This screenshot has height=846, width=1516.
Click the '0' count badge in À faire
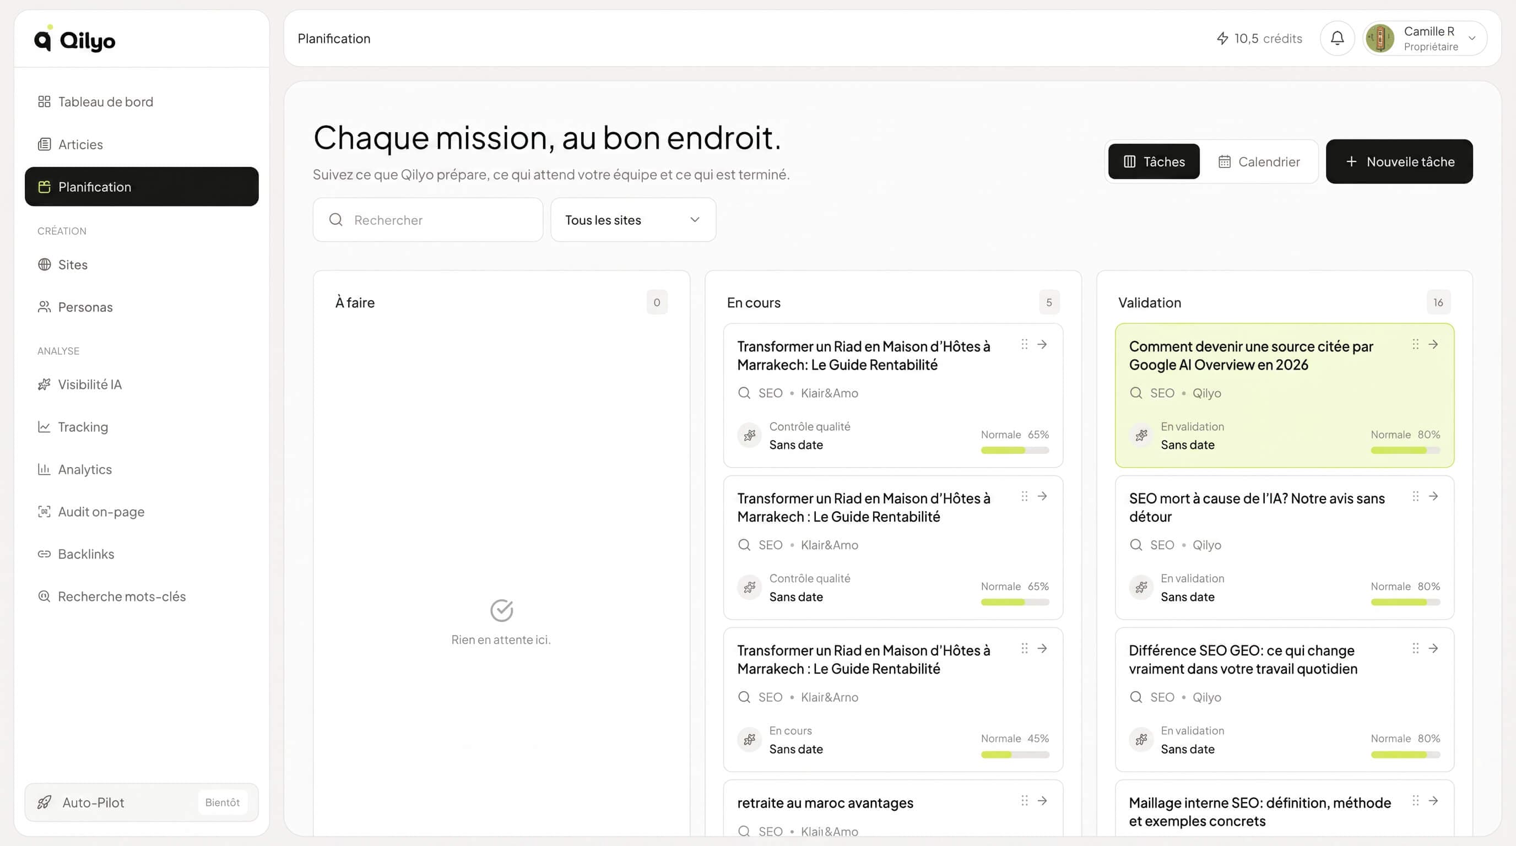(x=657, y=302)
